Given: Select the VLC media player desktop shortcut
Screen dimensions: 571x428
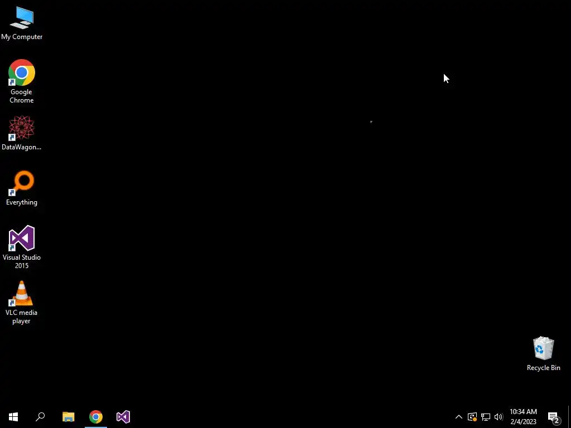Looking at the screenshot, I should click(22, 302).
